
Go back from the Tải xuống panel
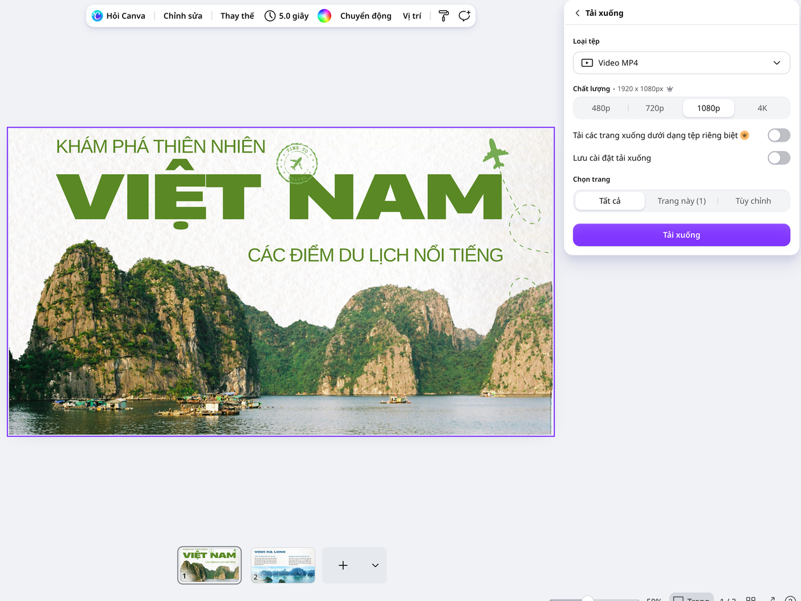[577, 13]
